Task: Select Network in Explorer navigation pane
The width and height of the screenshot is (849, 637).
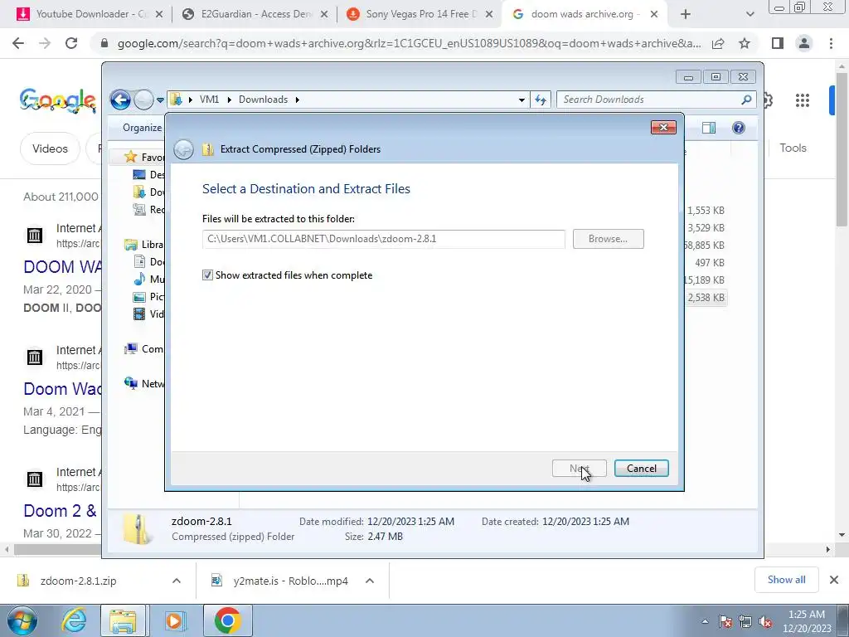Action: pos(144,383)
